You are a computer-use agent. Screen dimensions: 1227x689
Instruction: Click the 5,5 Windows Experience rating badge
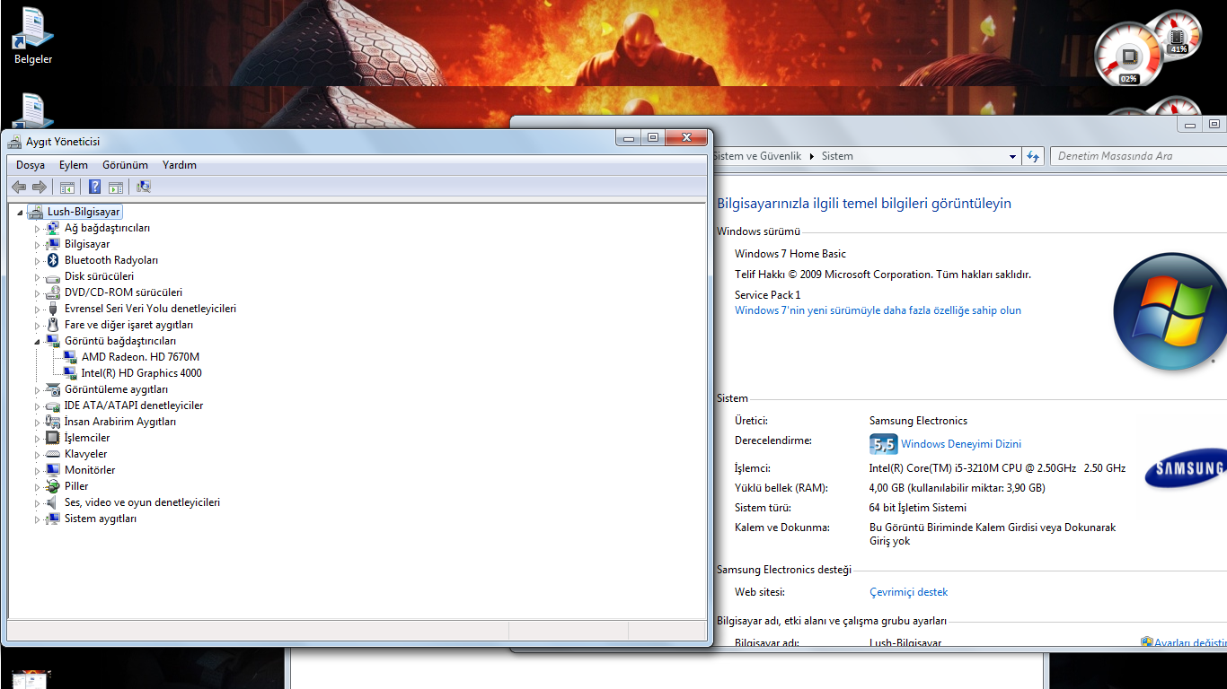[883, 444]
